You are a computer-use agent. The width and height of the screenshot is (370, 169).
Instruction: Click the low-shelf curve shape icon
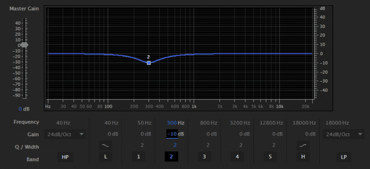tap(105, 146)
